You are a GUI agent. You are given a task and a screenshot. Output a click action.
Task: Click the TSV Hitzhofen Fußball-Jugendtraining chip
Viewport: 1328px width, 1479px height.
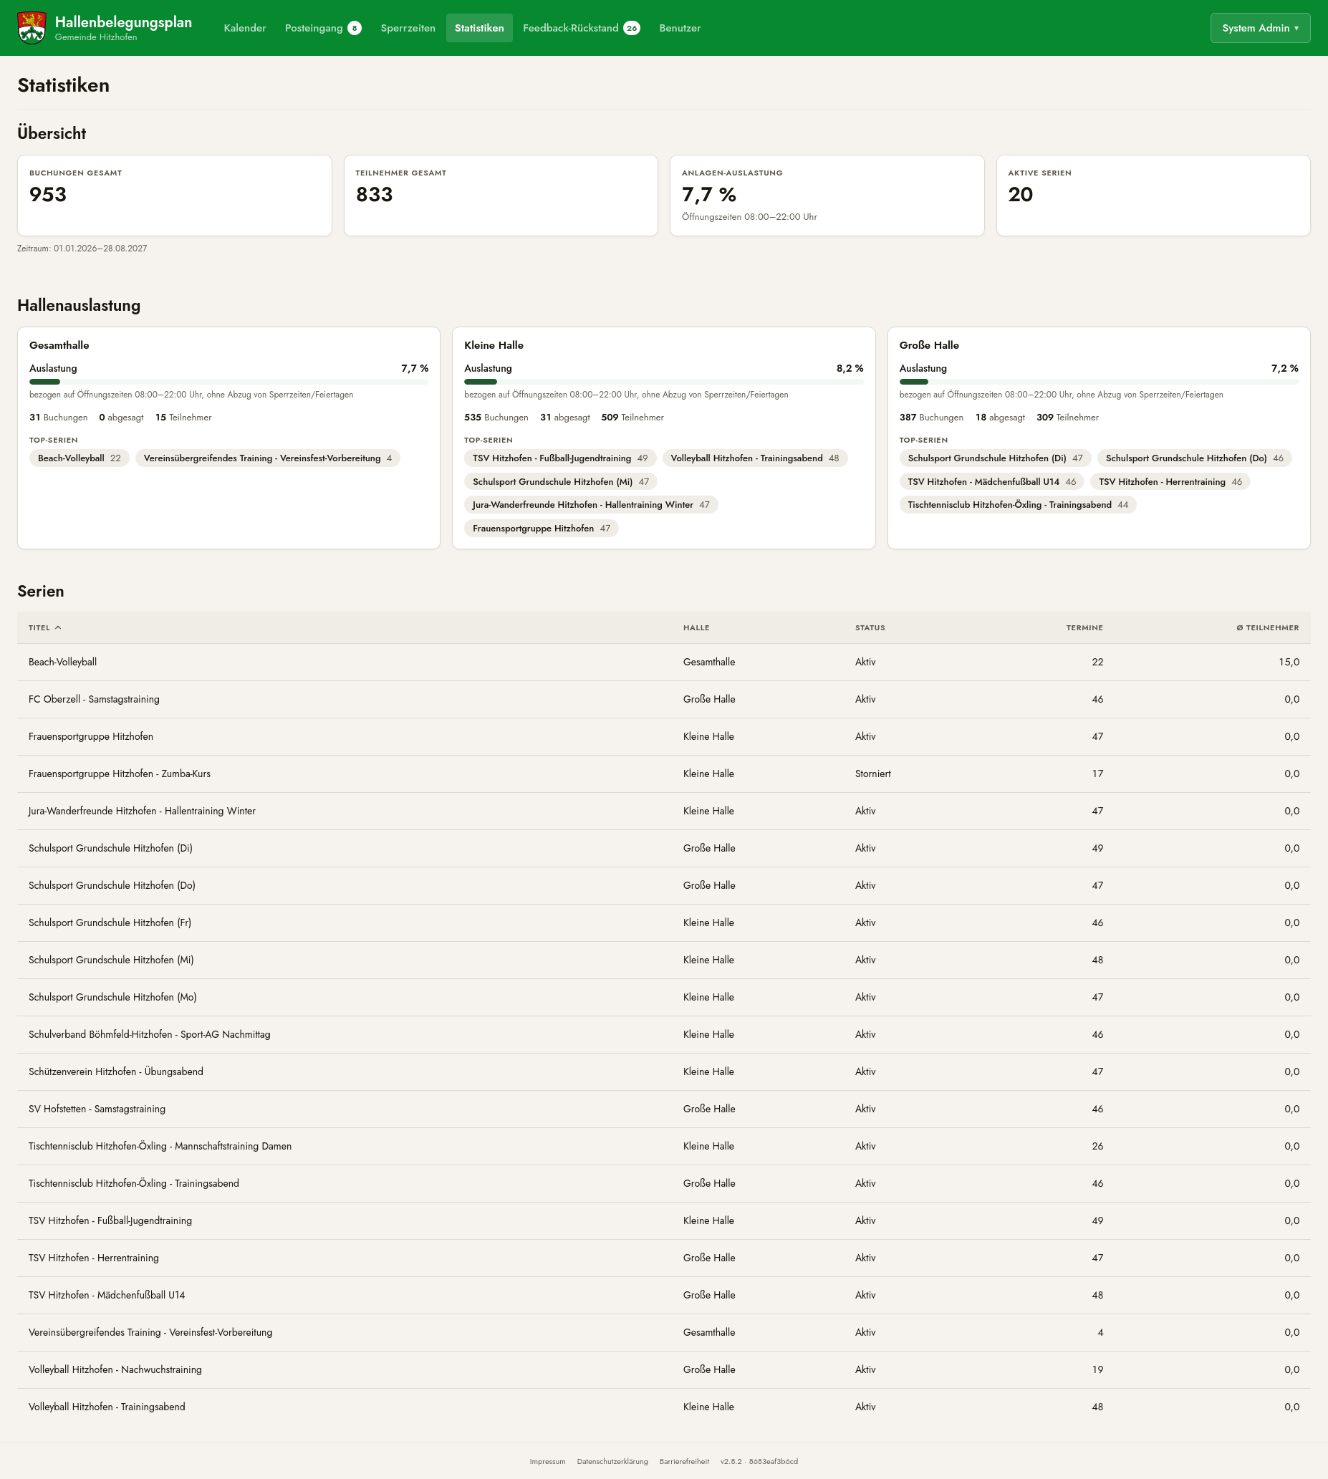pos(560,458)
